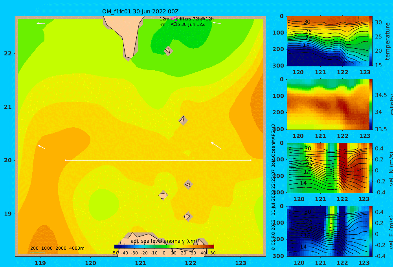The width and height of the screenshot is (393, 267).
Task: Click the temperature panel color bar
Action: tap(371, 41)
